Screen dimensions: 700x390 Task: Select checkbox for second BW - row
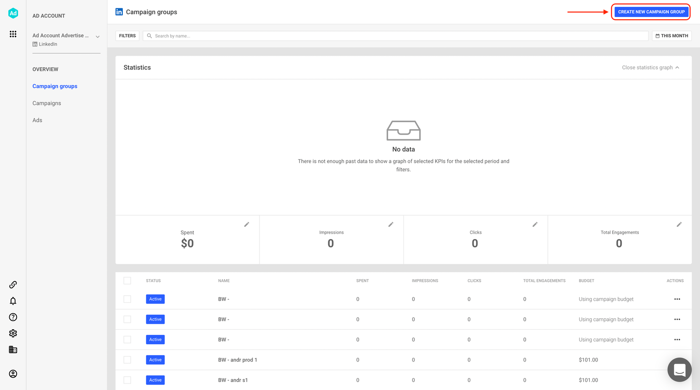click(127, 319)
